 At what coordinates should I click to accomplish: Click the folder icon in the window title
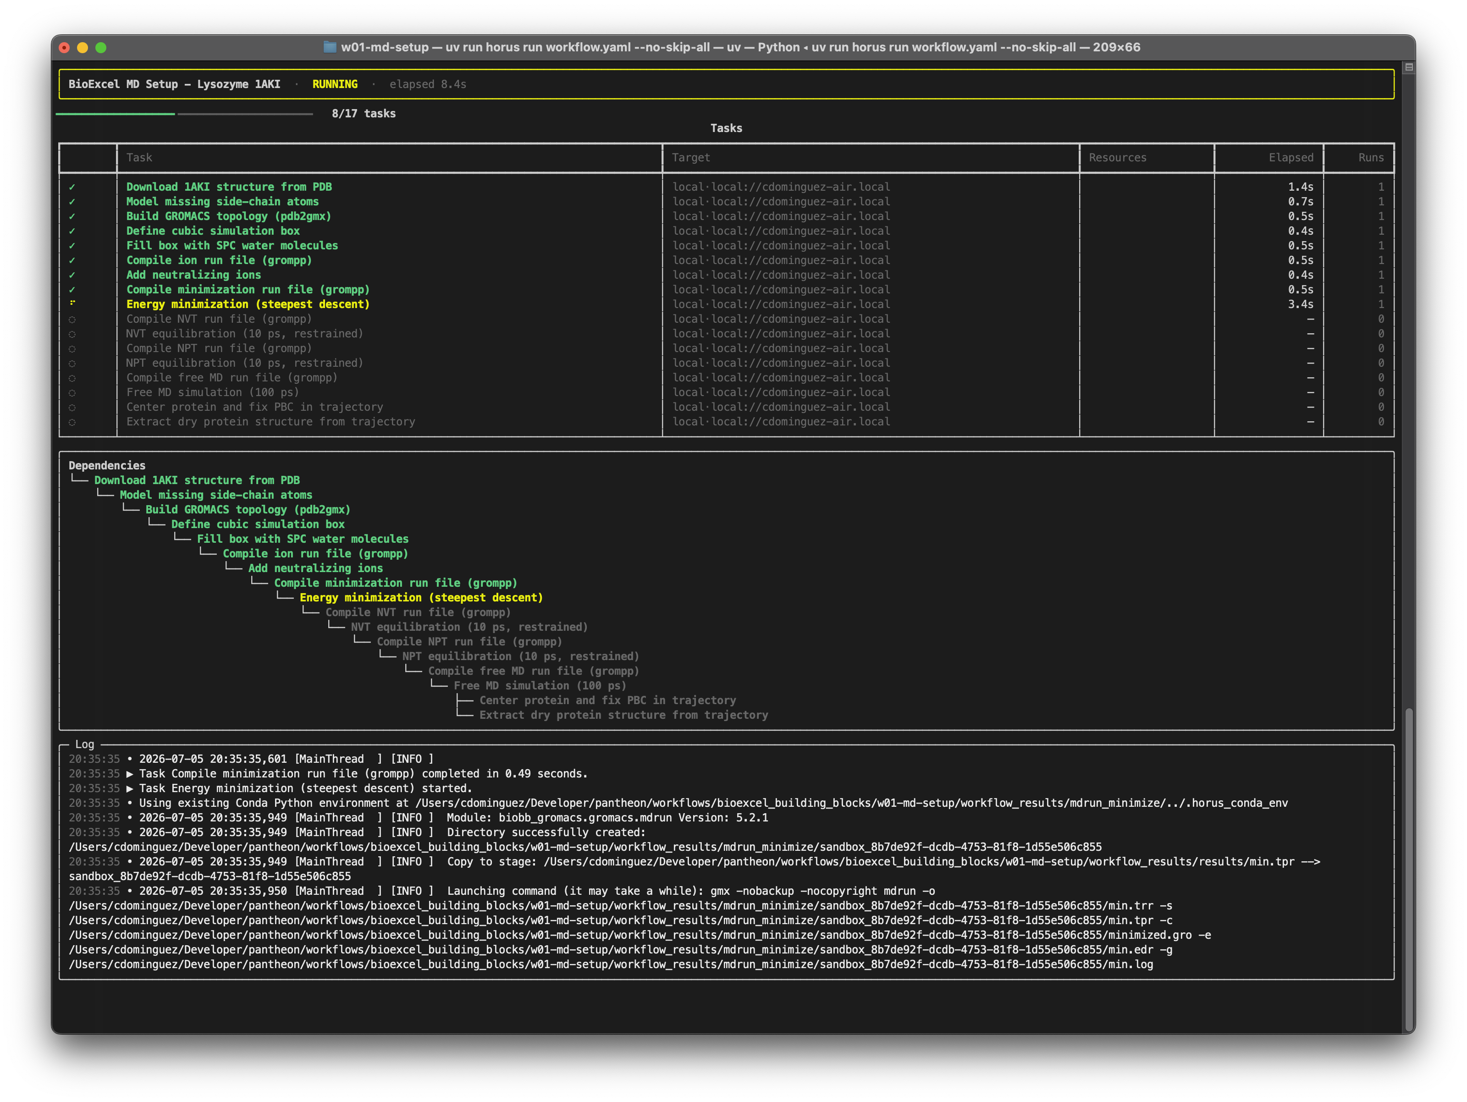(330, 47)
